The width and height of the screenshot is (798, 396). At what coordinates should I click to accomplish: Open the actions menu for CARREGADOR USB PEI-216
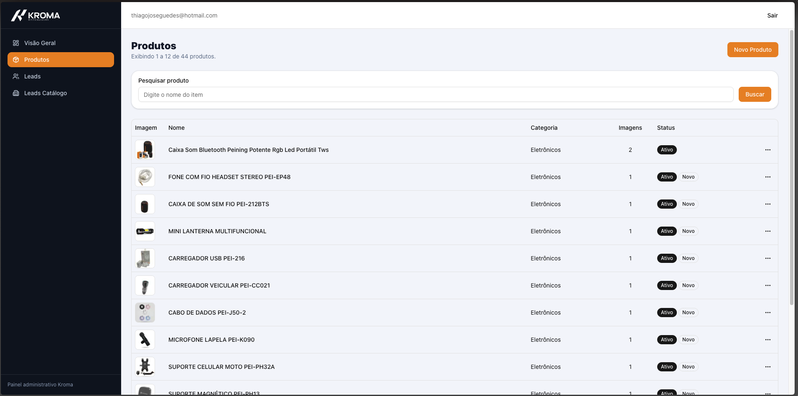(x=768, y=258)
